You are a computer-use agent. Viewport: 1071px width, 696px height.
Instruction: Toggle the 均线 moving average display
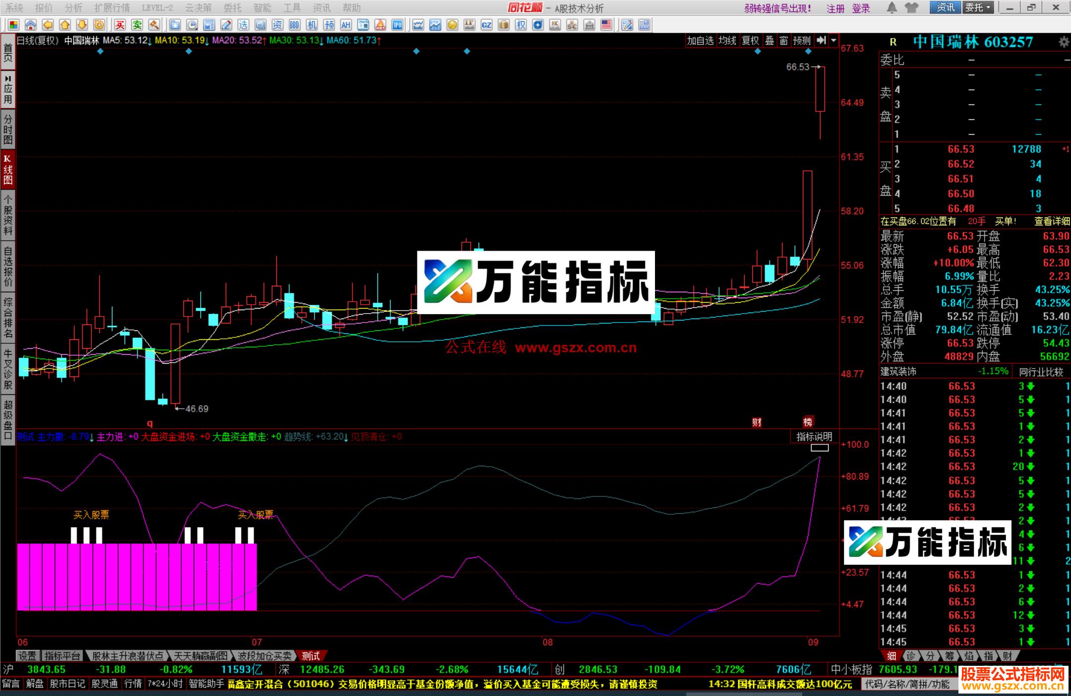click(x=727, y=42)
